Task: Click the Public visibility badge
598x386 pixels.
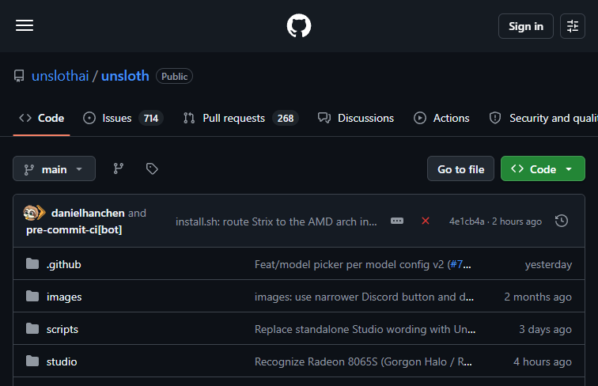Action: coord(174,76)
